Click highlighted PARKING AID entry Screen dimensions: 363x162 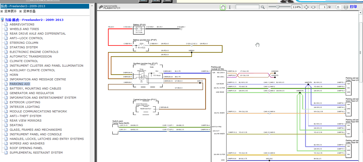click(x=20, y=84)
